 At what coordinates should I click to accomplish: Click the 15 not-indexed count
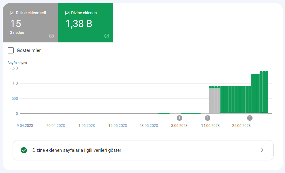coord(16,24)
